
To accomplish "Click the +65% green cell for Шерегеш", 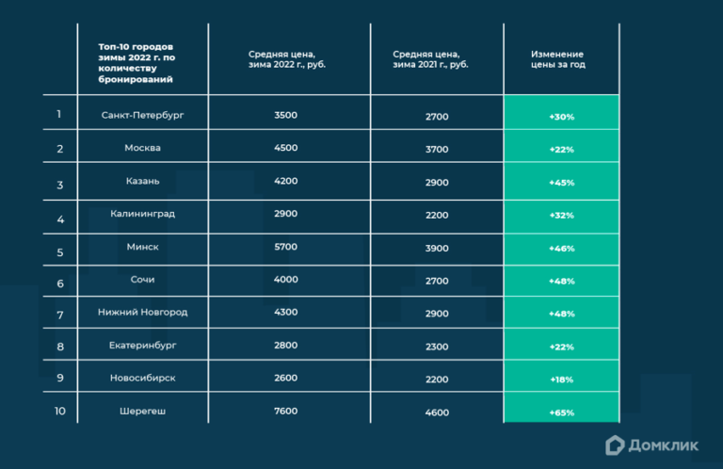I will [561, 412].
